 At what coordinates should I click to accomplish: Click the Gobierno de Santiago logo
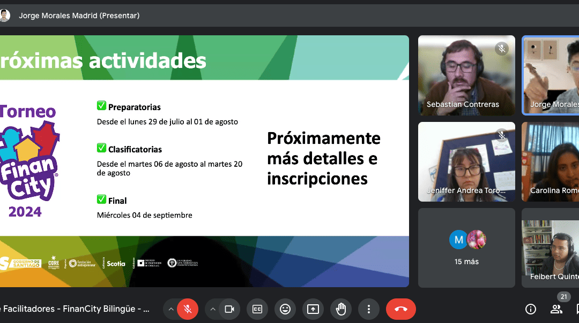click(x=20, y=263)
